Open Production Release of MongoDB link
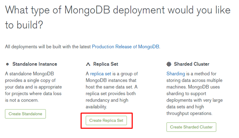 pos(126,47)
